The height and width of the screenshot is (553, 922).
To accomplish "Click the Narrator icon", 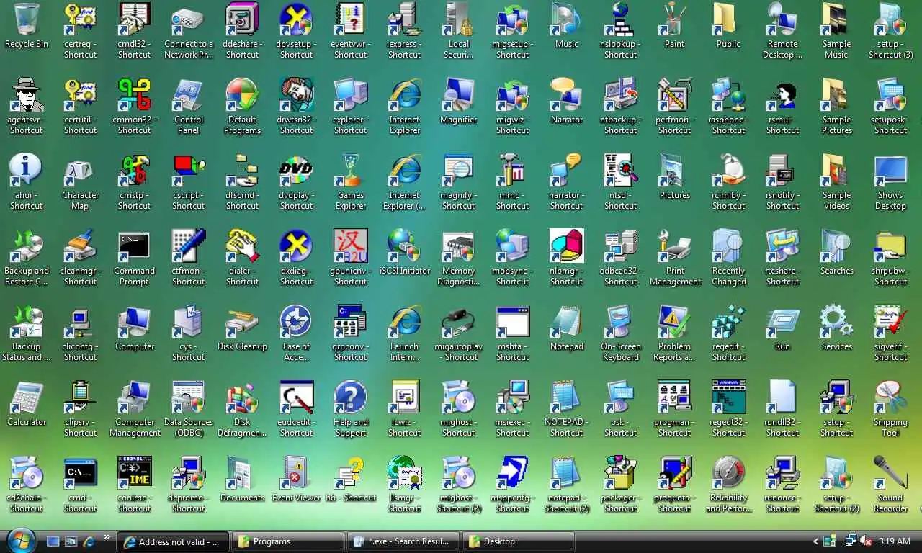I will [x=567, y=95].
